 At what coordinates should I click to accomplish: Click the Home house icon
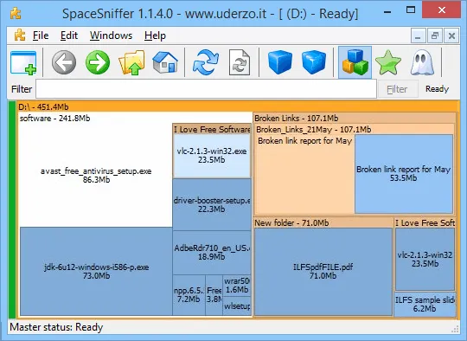pyautogui.click(x=165, y=62)
